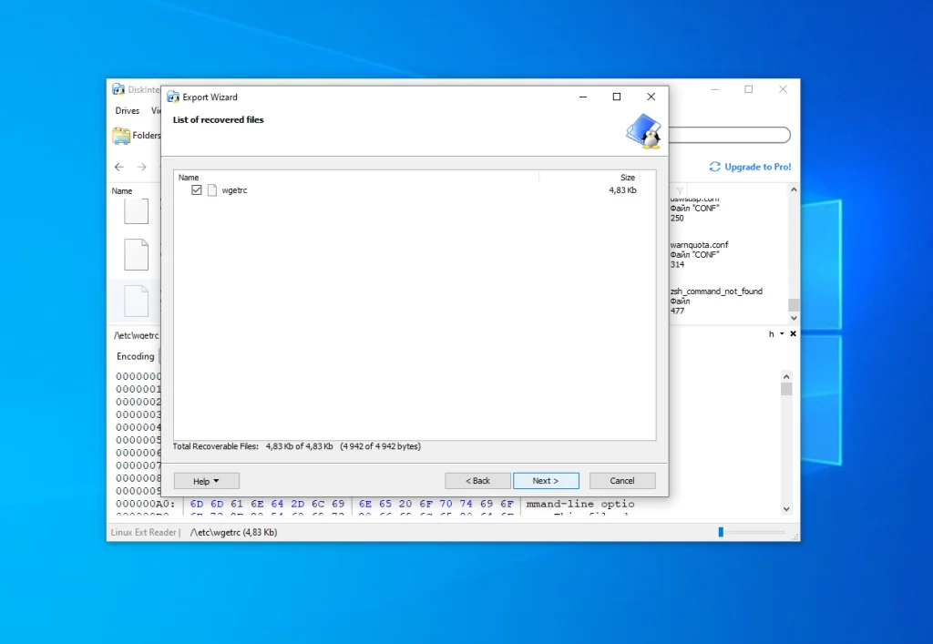The height and width of the screenshot is (644, 933).
Task: Expand the preview panel dropdown arrow
Action: pos(782,334)
